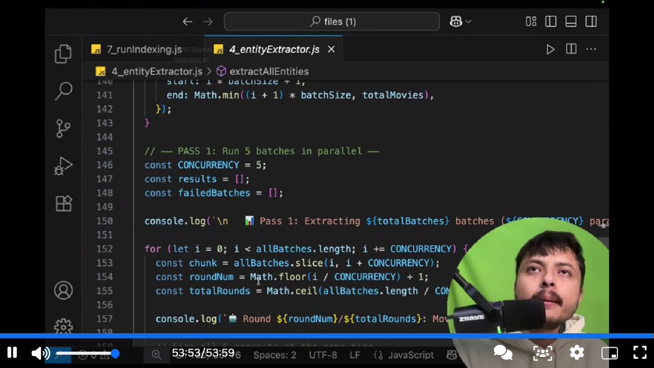Click 'totalRounds' on line 155
The image size is (654, 368).
click(x=220, y=291)
